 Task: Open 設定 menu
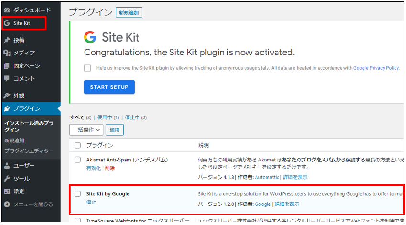pyautogui.click(x=19, y=192)
